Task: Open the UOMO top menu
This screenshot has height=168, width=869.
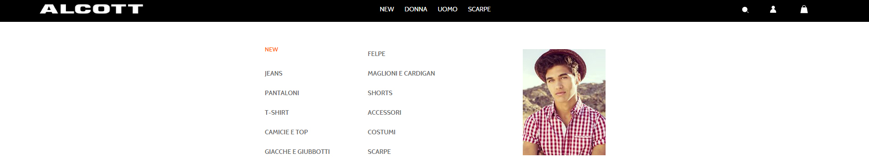Action: (x=447, y=9)
